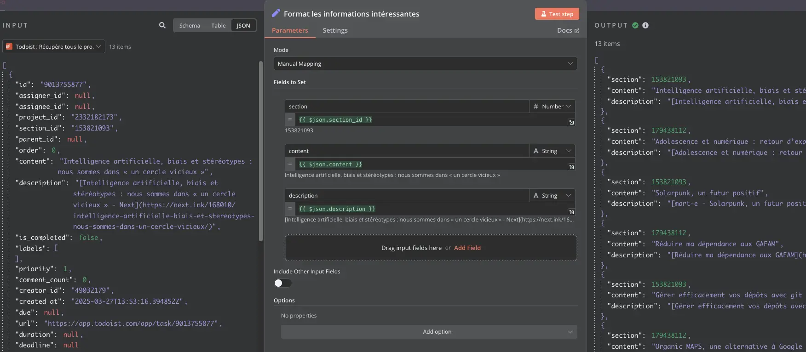Click the No properties text under Options
The image size is (806, 352).
point(299,316)
